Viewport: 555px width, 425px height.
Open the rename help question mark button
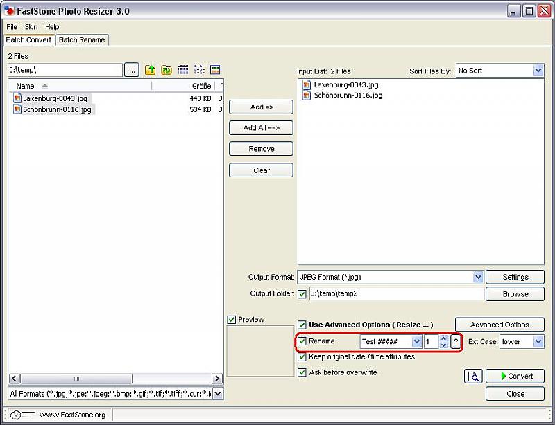(456, 342)
